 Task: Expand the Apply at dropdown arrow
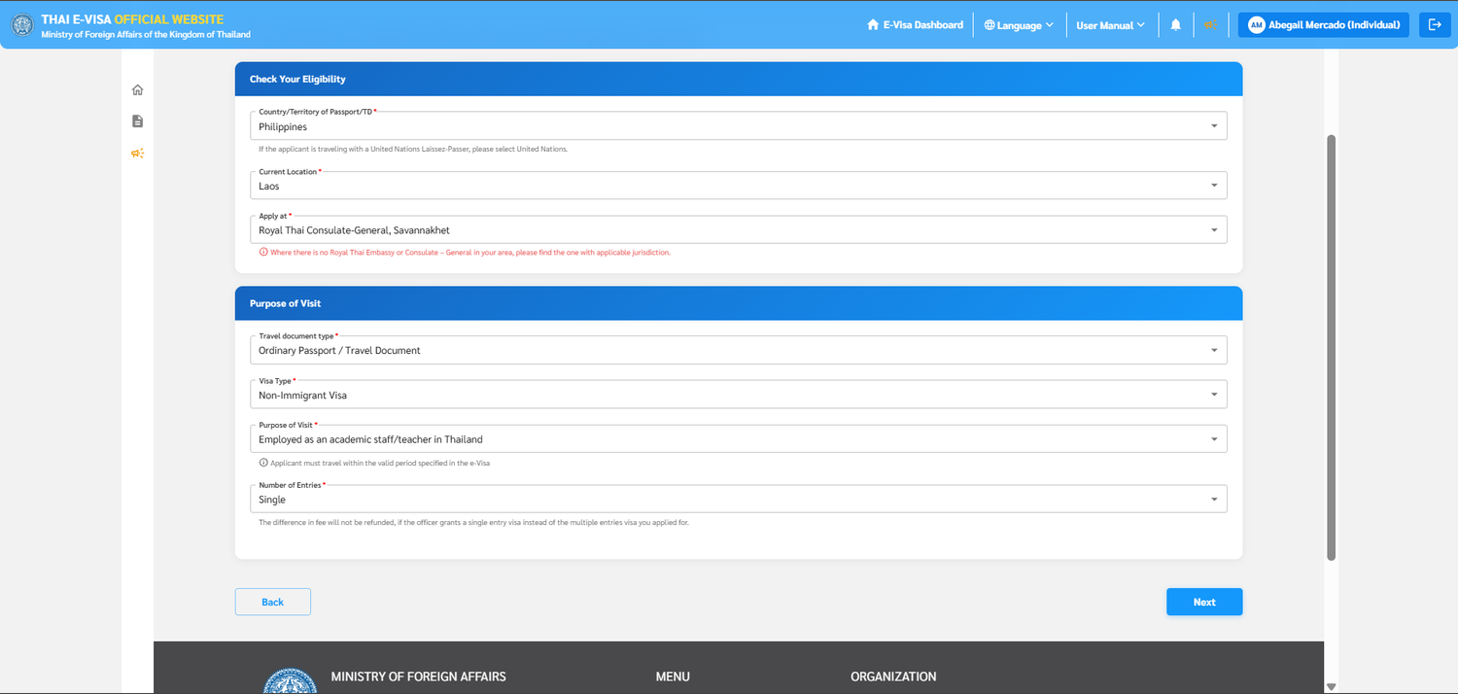click(1214, 230)
